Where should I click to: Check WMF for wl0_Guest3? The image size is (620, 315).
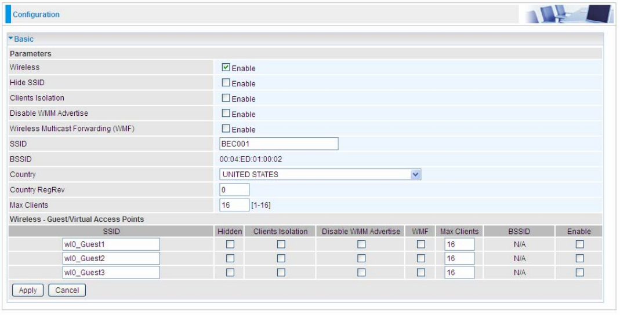click(421, 272)
